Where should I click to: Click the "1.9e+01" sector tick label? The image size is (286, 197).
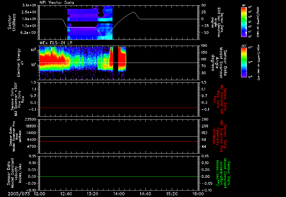tap(29, 19)
